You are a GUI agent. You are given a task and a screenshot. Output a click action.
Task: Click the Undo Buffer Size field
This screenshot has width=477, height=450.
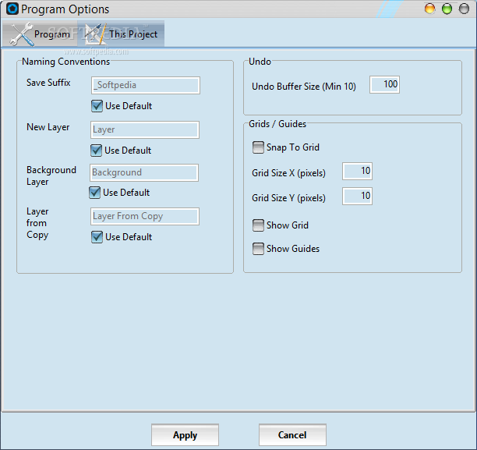[384, 85]
